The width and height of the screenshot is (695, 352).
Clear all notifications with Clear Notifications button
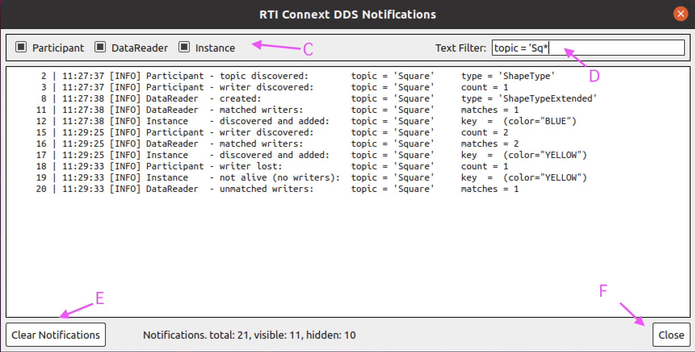56,335
